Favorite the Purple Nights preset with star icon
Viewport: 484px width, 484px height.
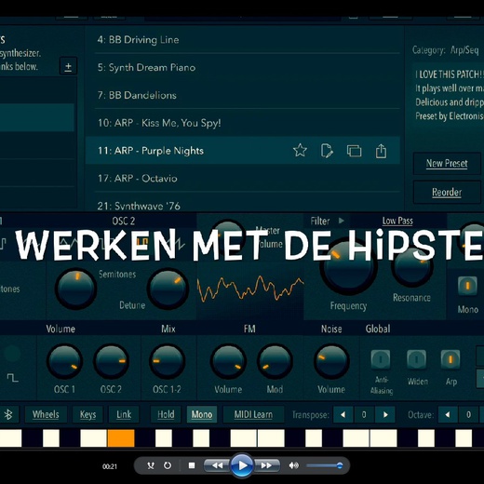[300, 151]
